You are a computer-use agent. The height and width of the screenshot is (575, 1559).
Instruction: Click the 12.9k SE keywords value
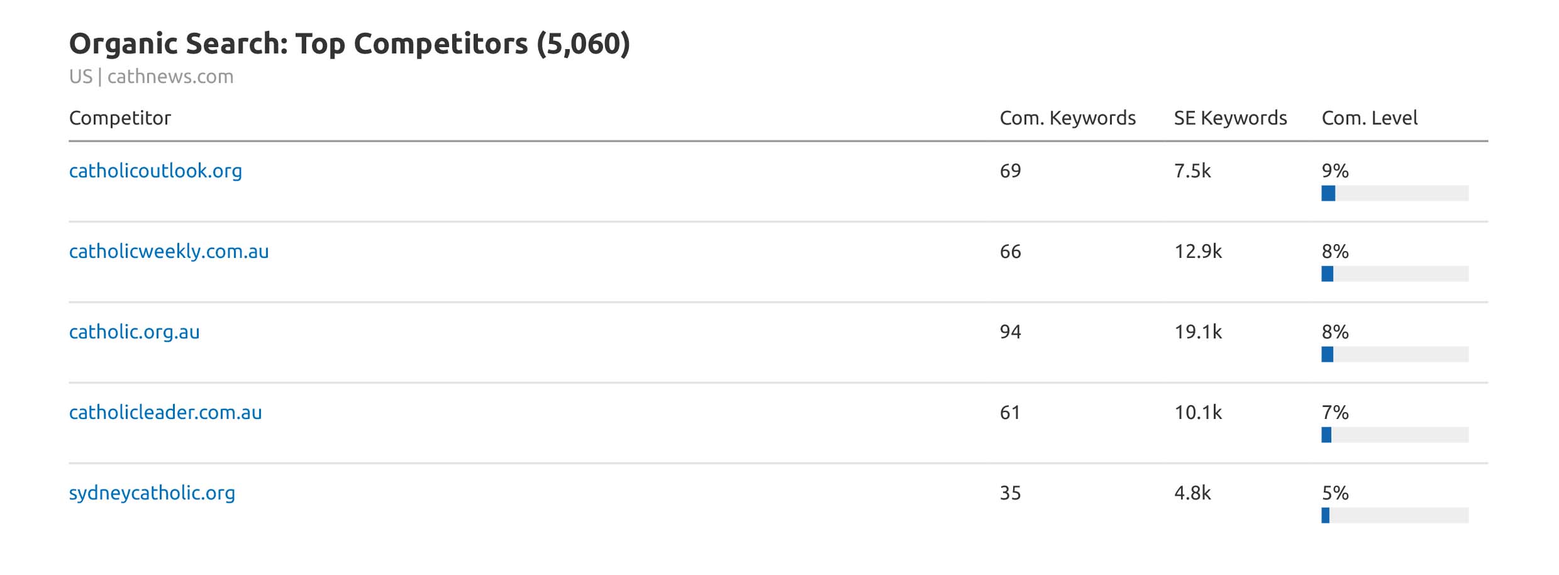coord(1197,252)
